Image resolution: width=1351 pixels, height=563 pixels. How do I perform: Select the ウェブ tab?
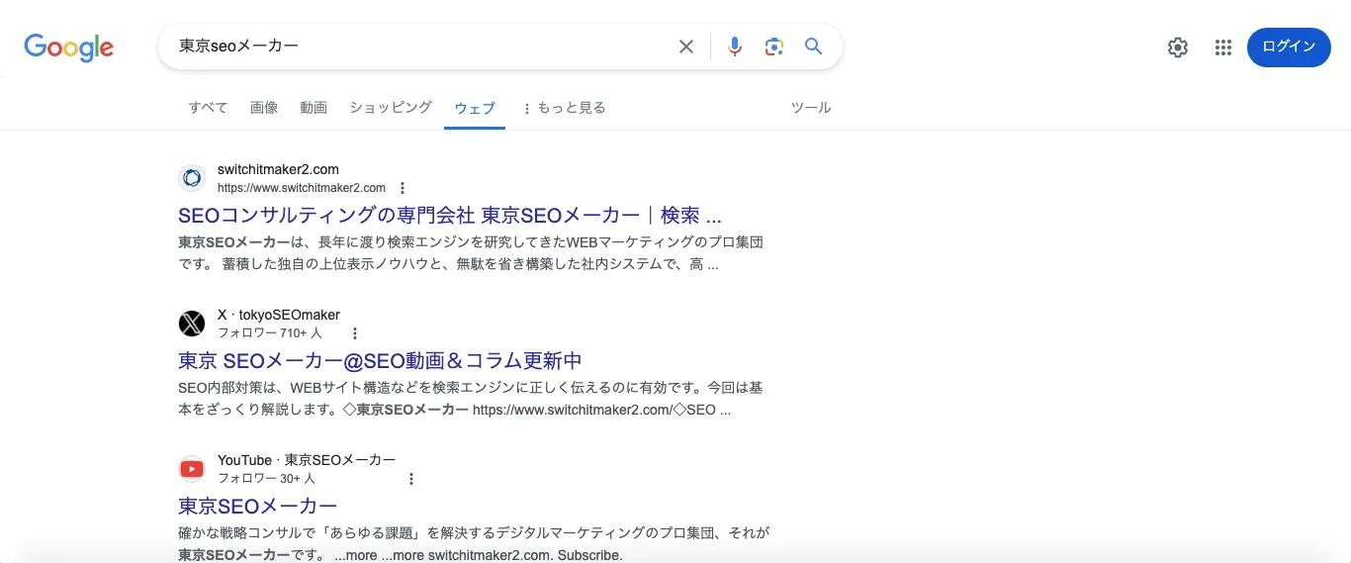475,108
